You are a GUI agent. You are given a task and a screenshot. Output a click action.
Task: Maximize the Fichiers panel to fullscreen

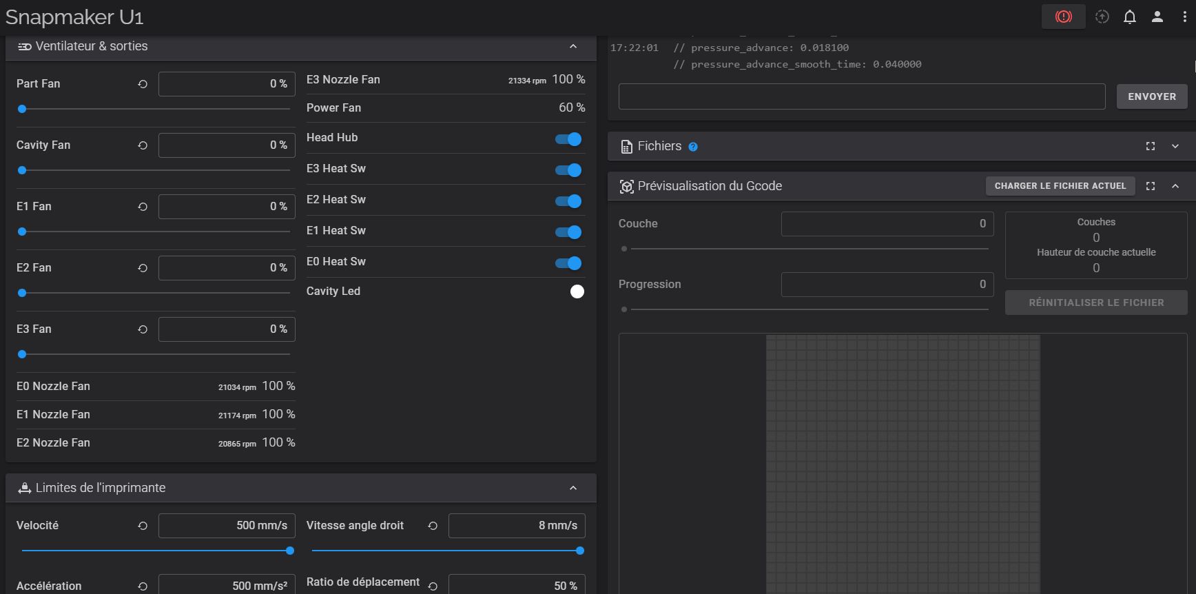click(1150, 146)
